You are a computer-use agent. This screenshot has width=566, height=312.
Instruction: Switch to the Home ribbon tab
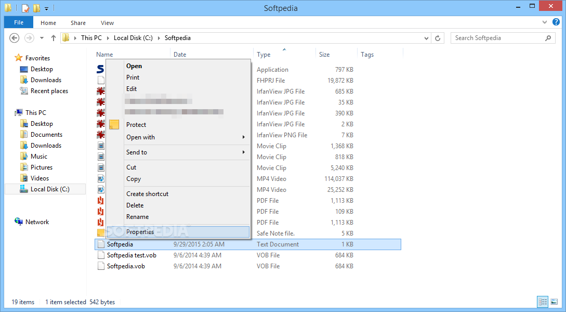click(x=48, y=23)
